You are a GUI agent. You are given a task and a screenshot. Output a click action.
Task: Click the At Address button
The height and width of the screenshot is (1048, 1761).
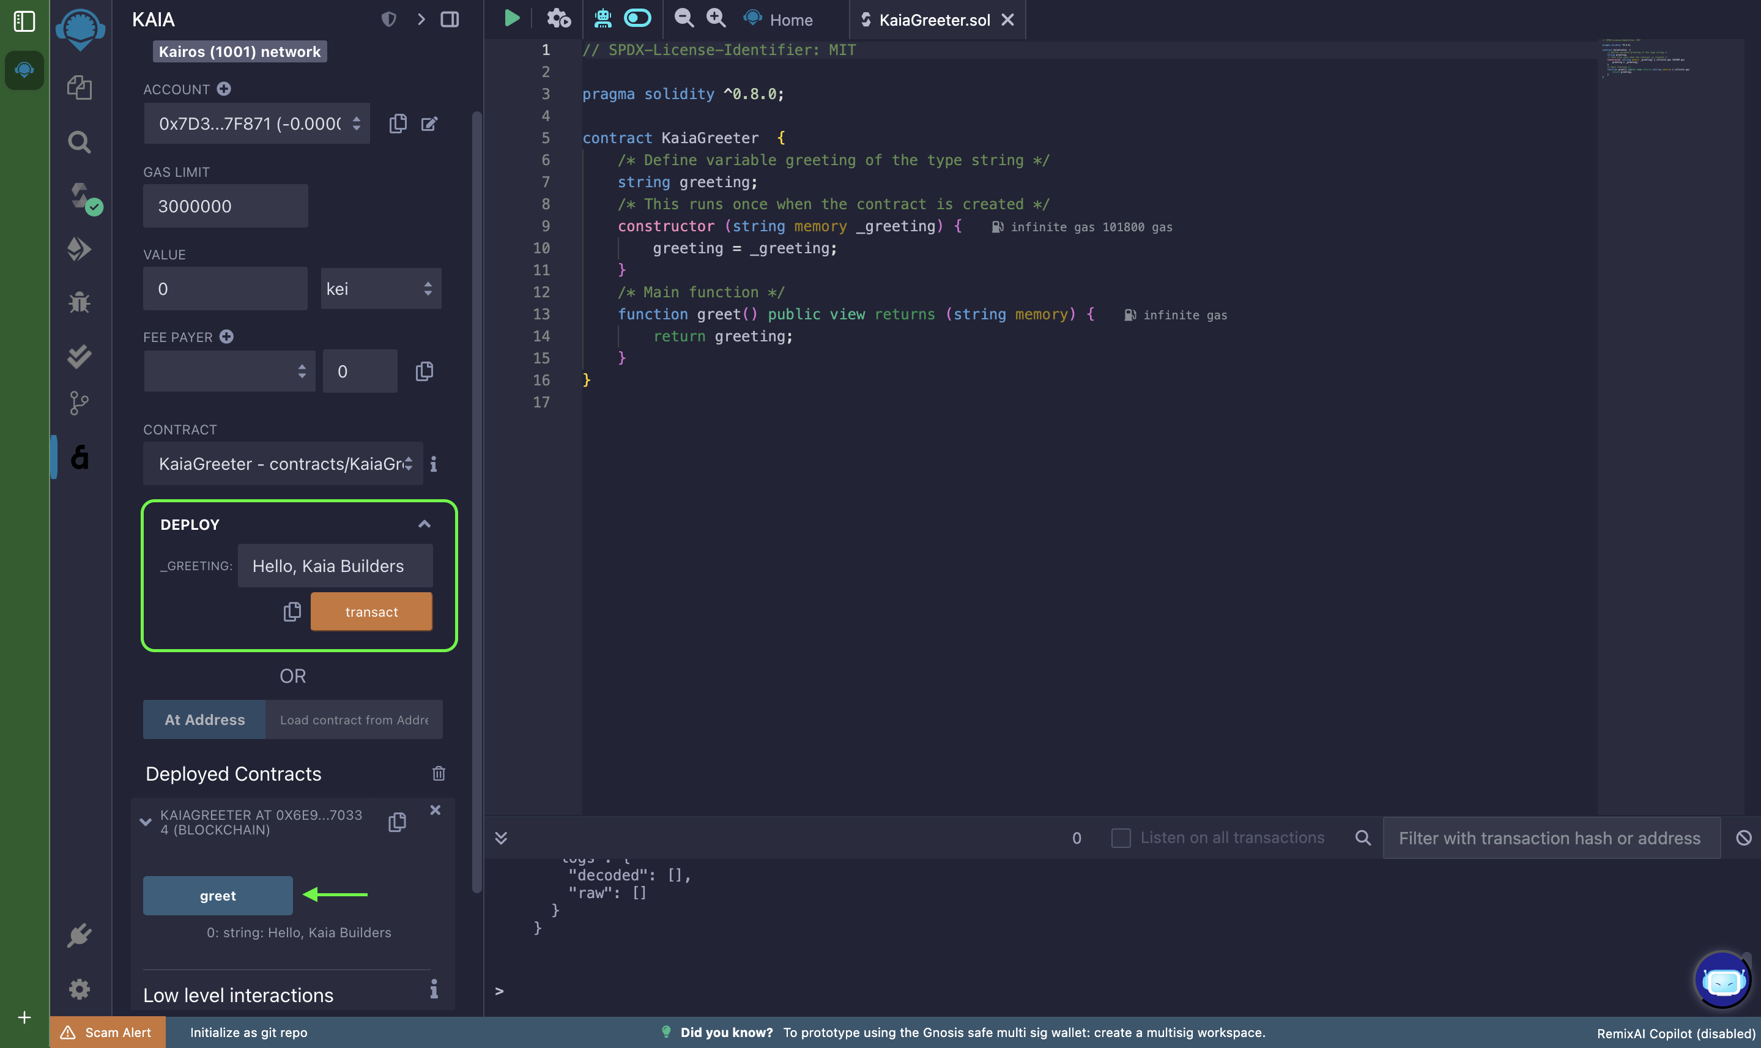pos(204,719)
